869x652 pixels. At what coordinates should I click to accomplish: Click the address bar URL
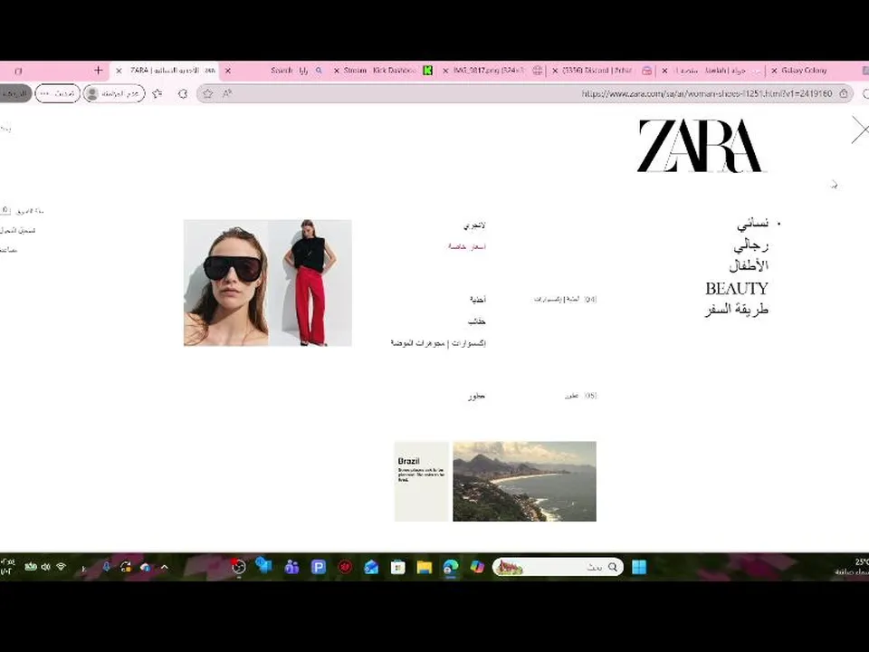[707, 93]
